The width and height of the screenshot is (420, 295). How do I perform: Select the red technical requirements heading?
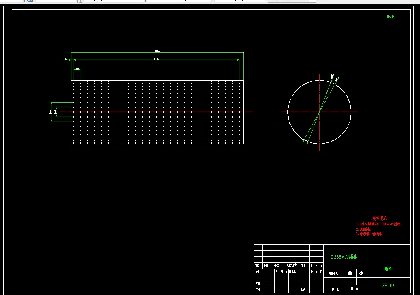tap(380, 218)
